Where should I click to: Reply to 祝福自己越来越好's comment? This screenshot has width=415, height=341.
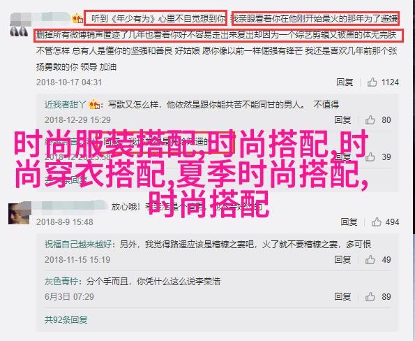coord(342,260)
